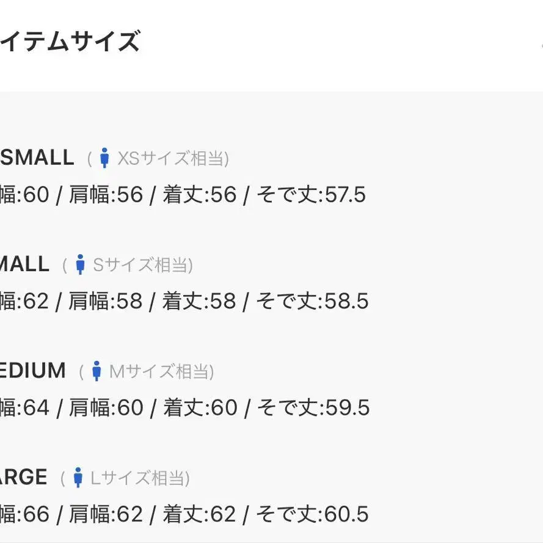The width and height of the screenshot is (543, 543).
Task: Click the XSサイズ相当 text
Action: pyautogui.click(x=172, y=159)
